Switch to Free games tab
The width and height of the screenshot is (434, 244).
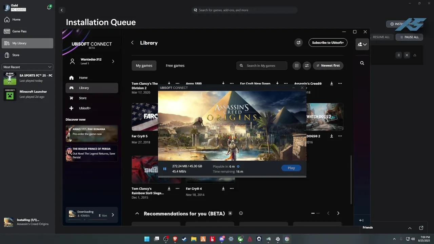[x=175, y=66]
